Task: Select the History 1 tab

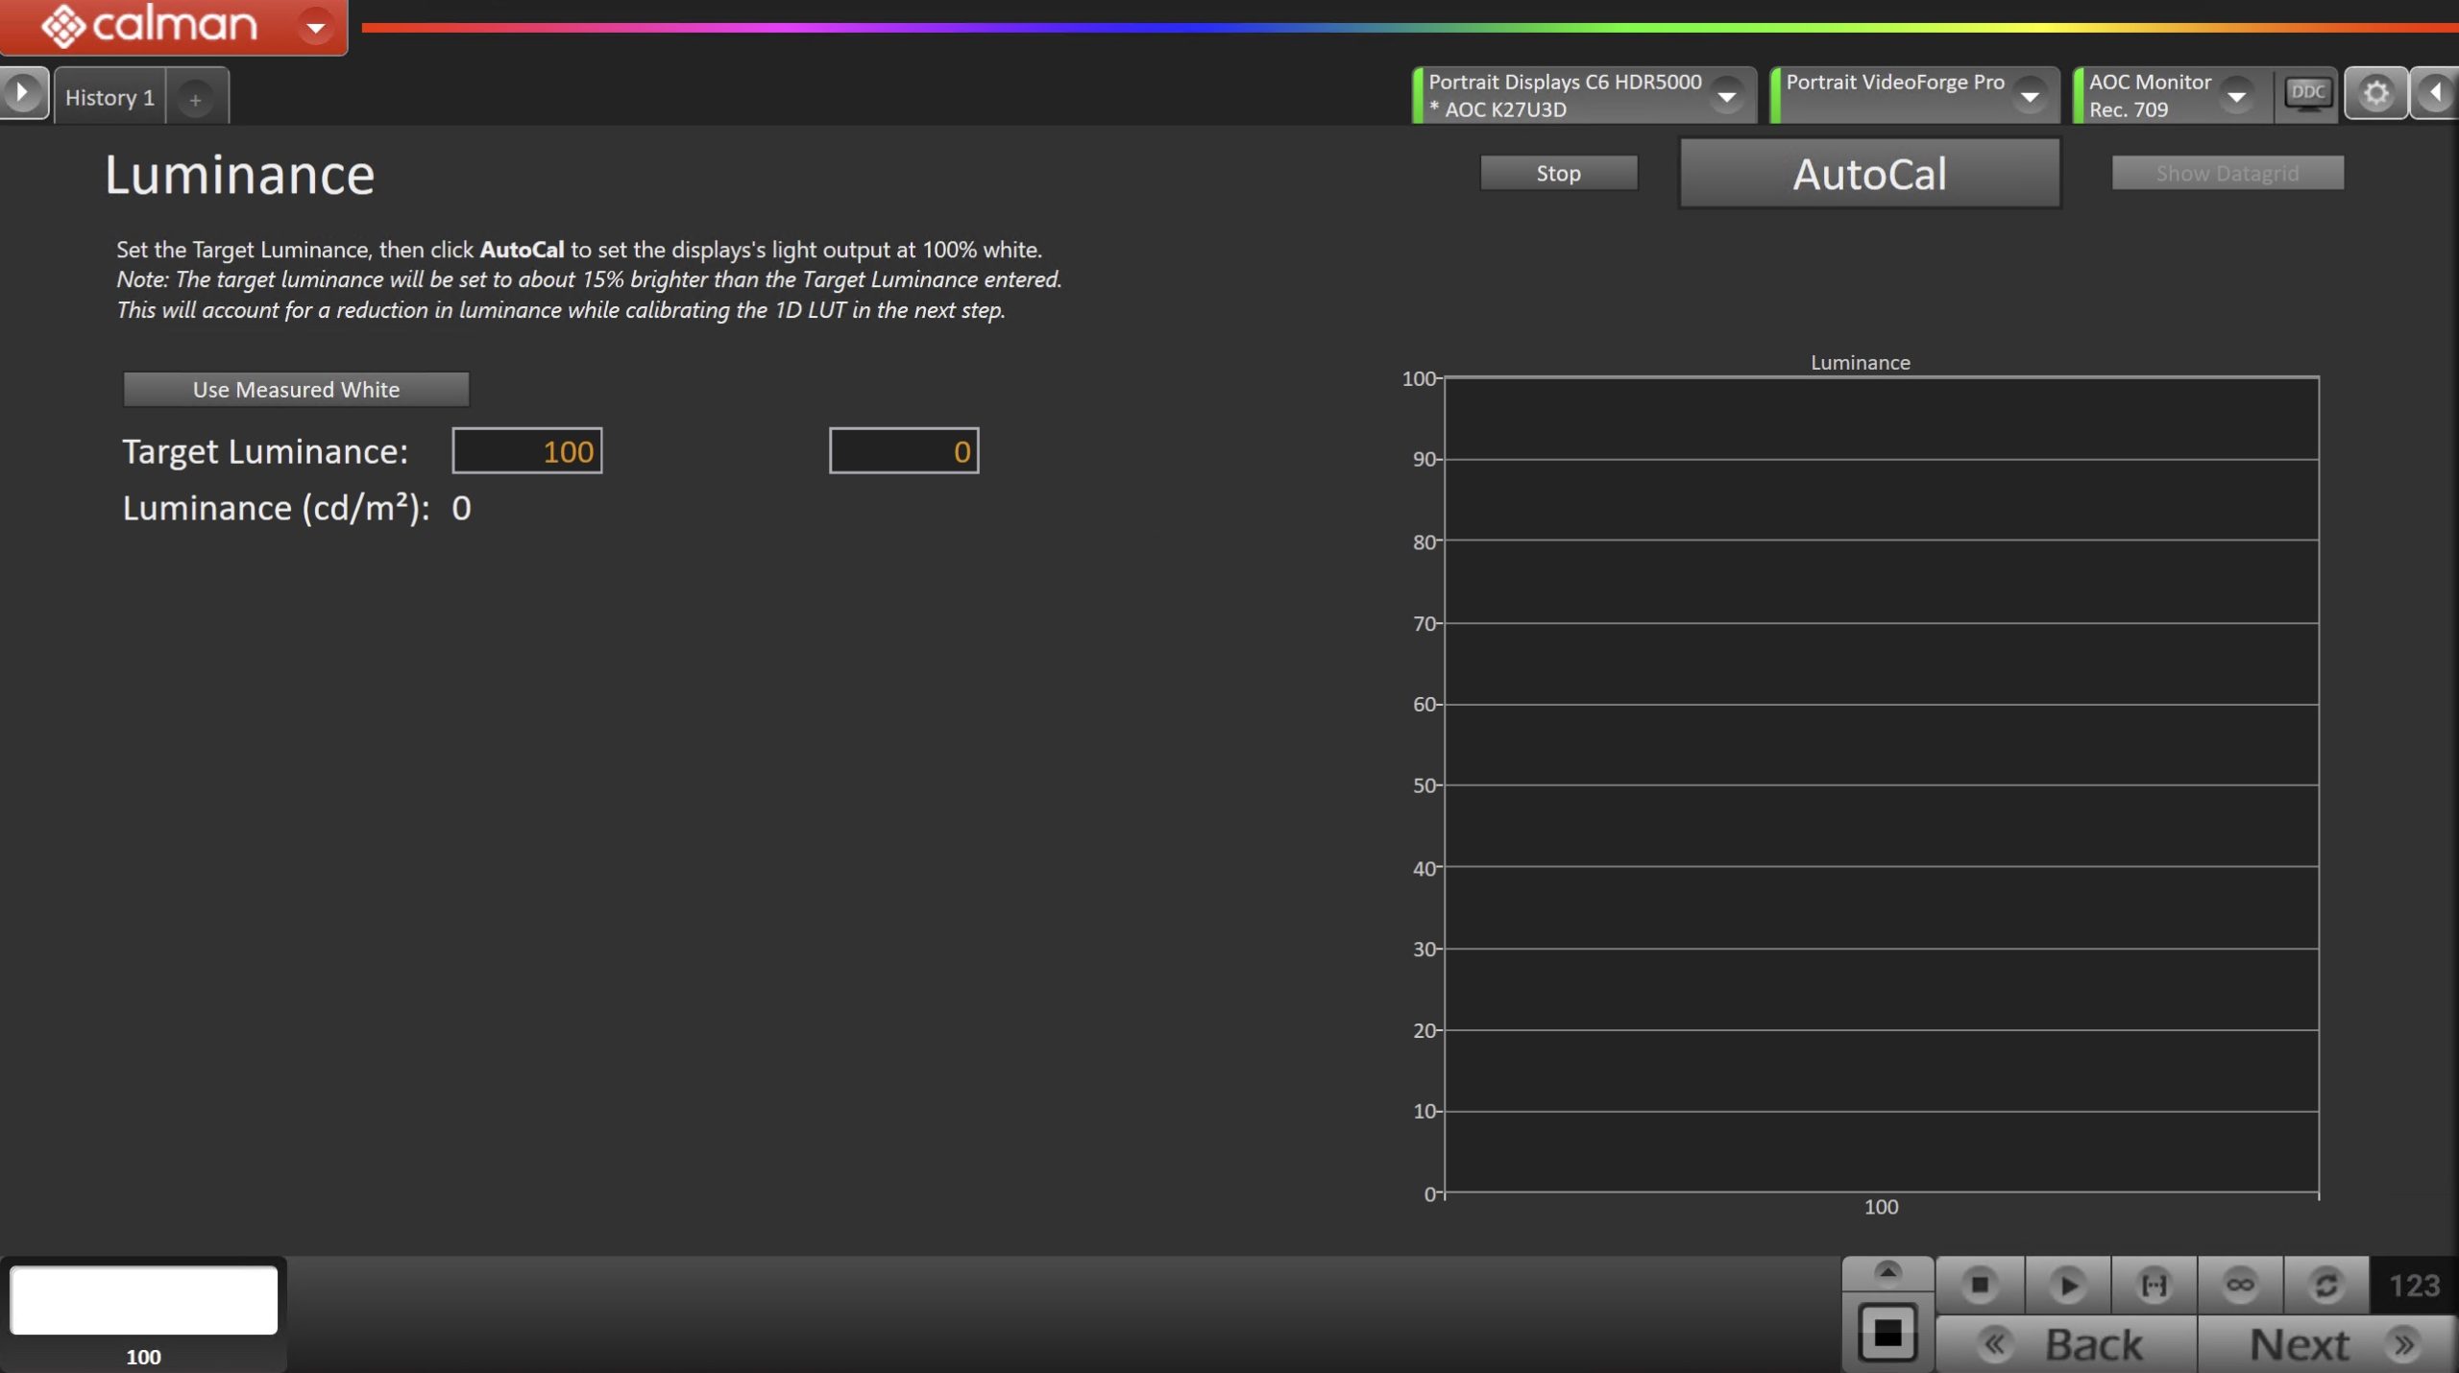Action: pos(110,97)
